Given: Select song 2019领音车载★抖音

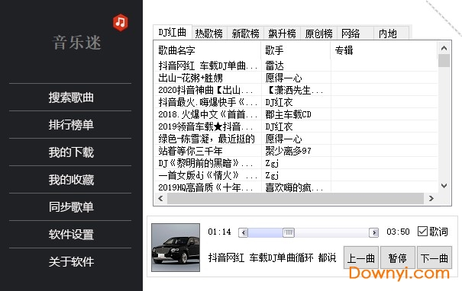Looking at the screenshot, I should click(205, 126).
